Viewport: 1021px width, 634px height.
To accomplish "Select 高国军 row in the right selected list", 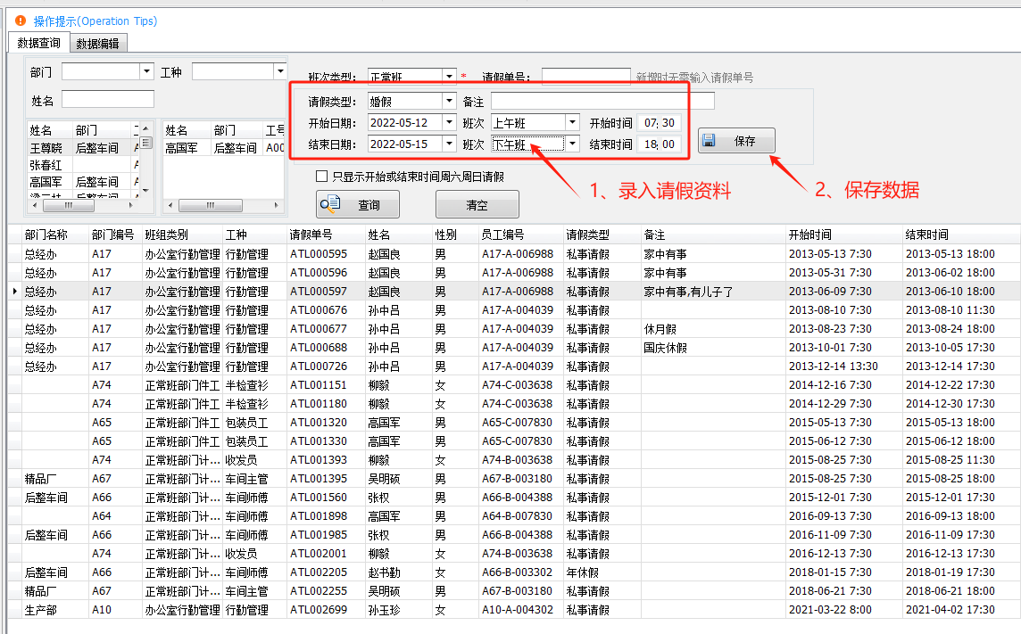I will point(223,148).
